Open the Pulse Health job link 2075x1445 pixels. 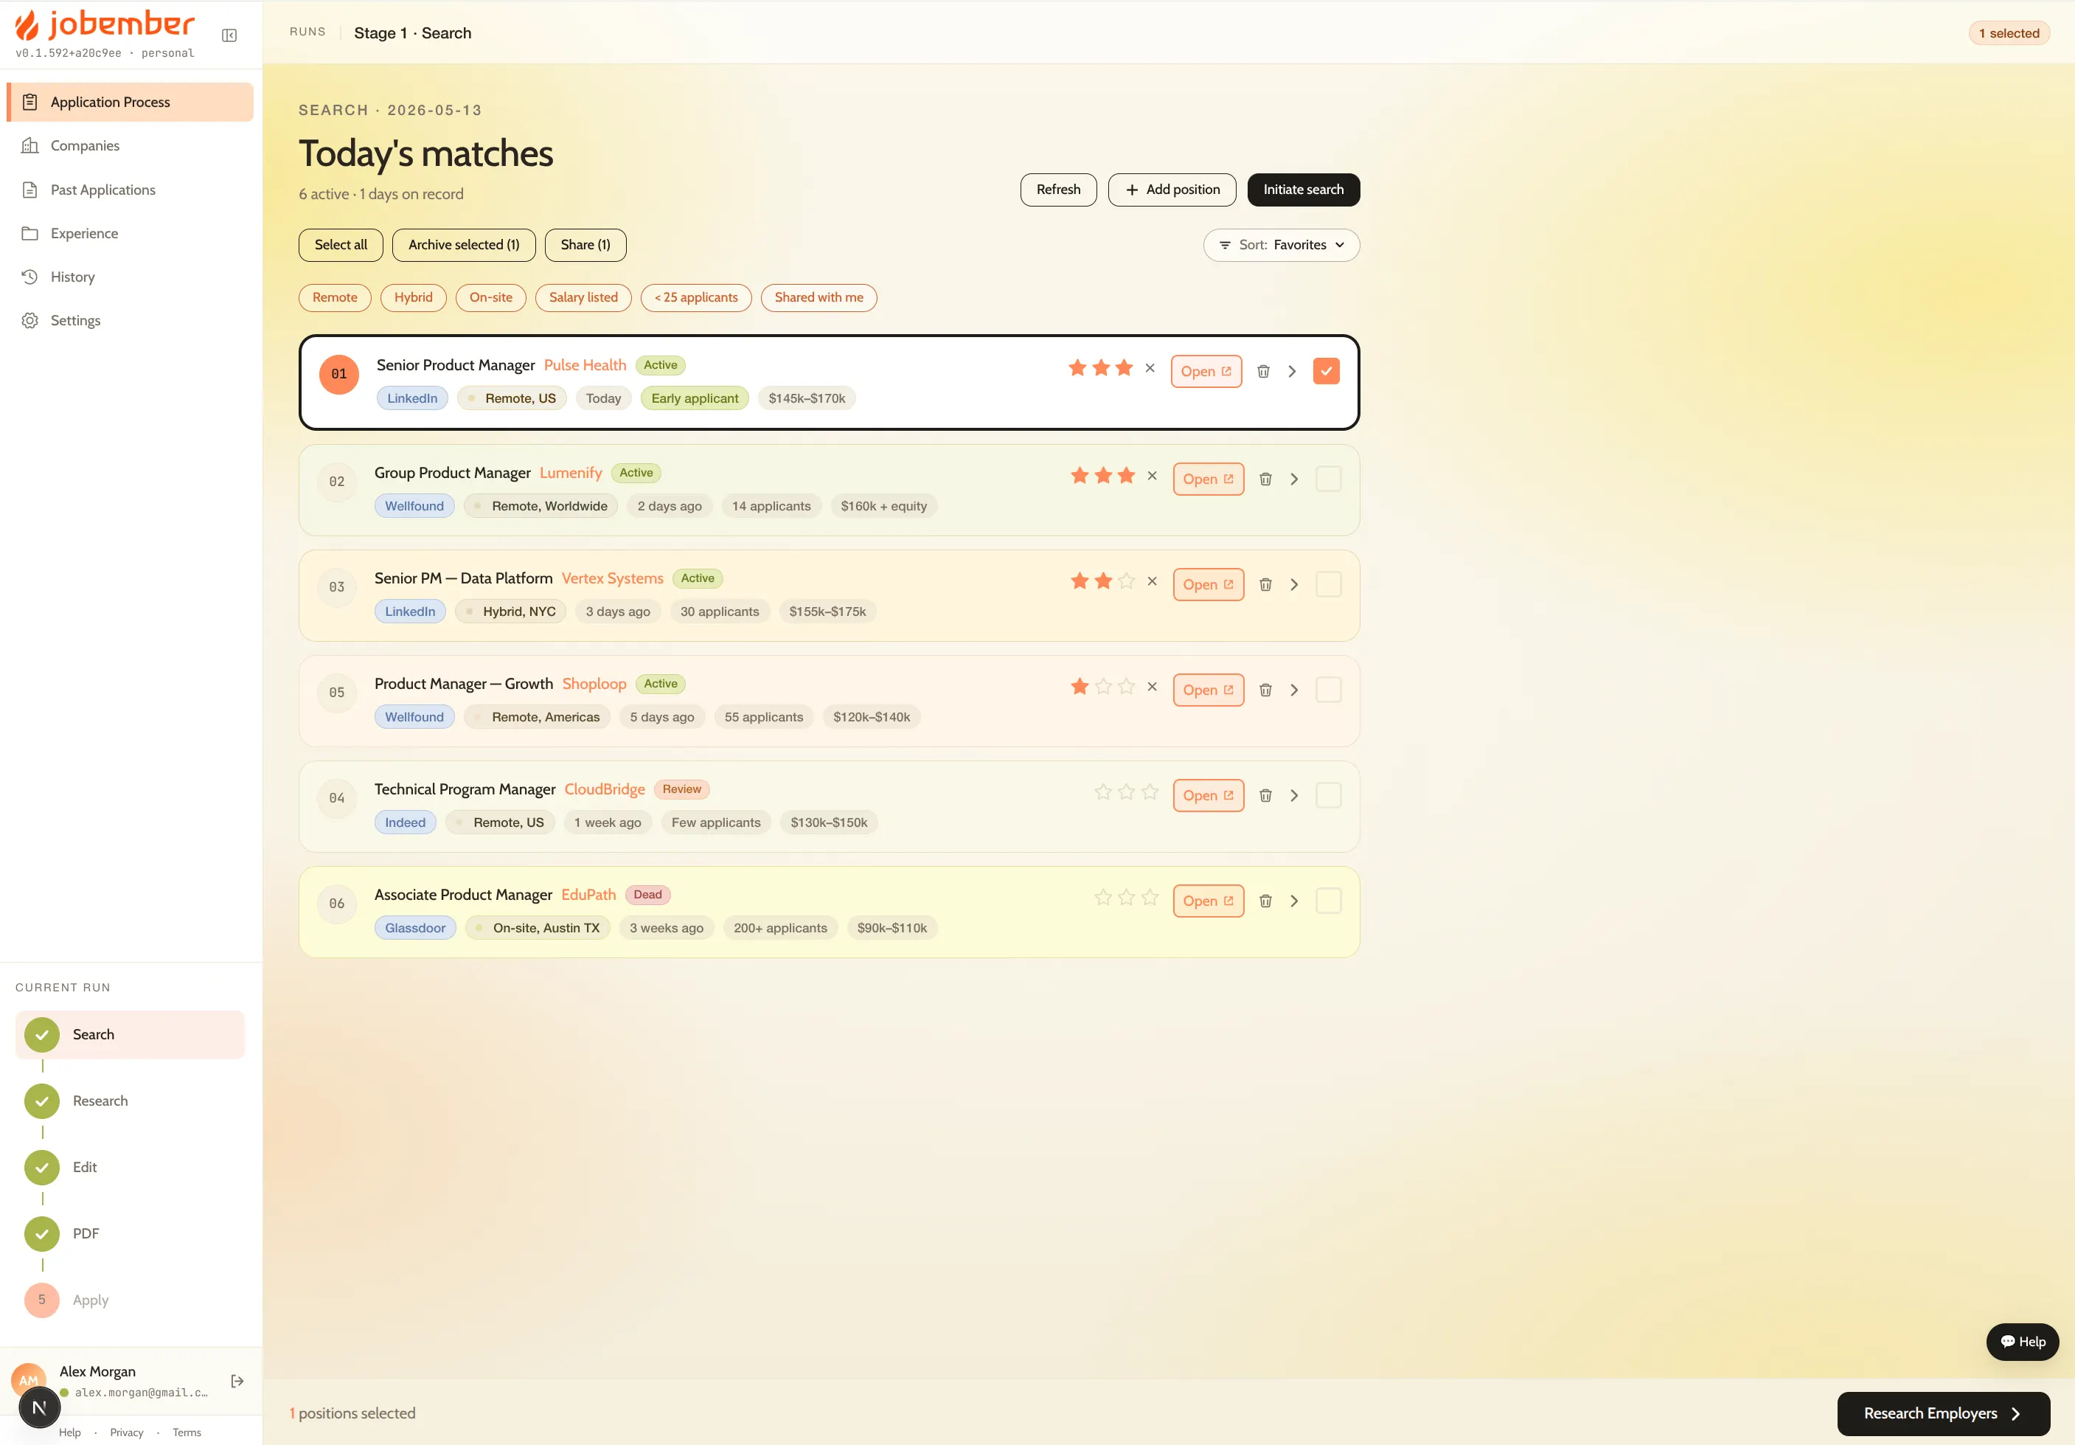point(1206,372)
